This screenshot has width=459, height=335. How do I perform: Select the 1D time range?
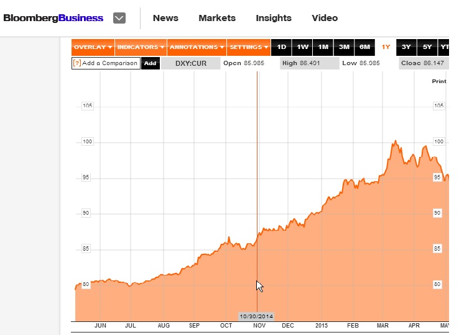(x=281, y=47)
